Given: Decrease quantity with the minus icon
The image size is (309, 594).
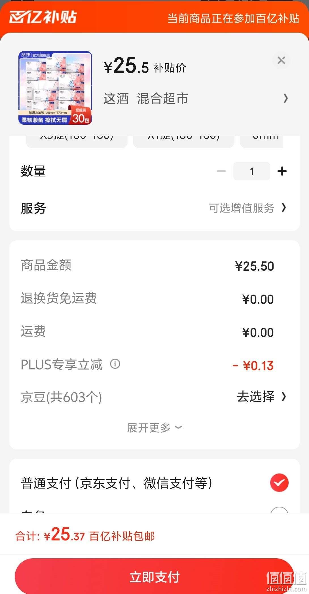Looking at the screenshot, I should (221, 171).
